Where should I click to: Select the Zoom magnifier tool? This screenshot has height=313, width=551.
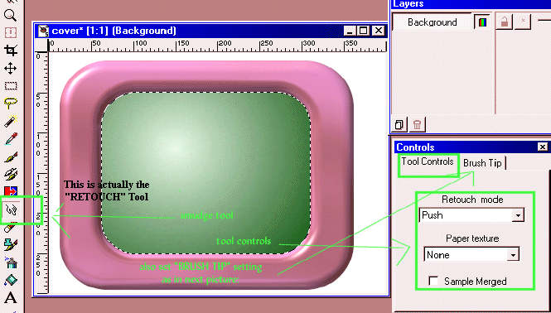(x=10, y=15)
